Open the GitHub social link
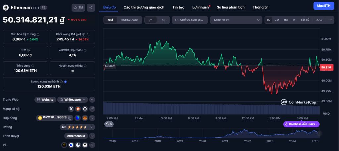The width and height of the screenshot is (339, 151). 85,109
